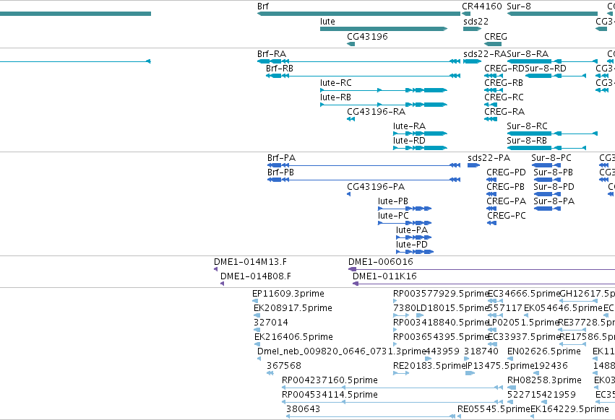Click the Sur-8-RD transcript label

pos(546,68)
